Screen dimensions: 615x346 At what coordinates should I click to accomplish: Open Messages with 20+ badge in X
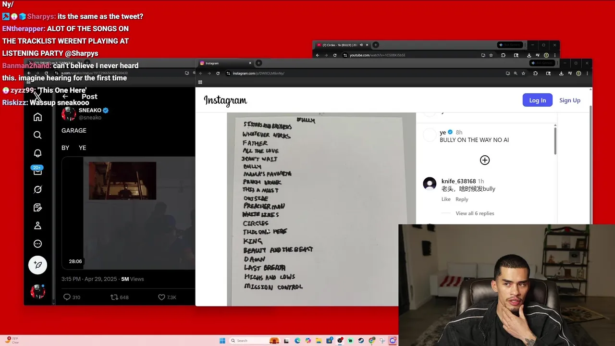(37, 171)
